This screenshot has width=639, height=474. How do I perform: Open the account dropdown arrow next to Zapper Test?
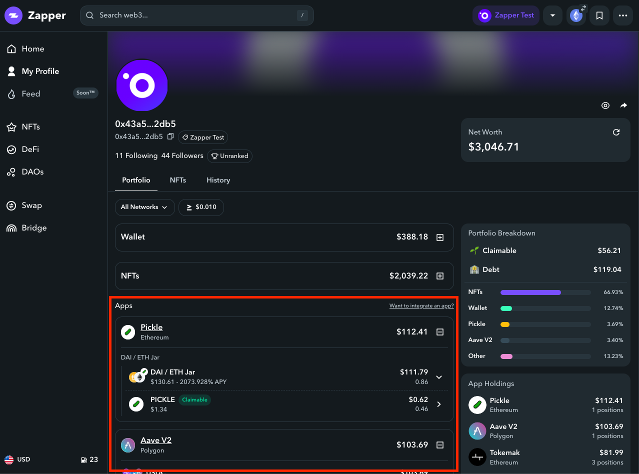pyautogui.click(x=553, y=15)
